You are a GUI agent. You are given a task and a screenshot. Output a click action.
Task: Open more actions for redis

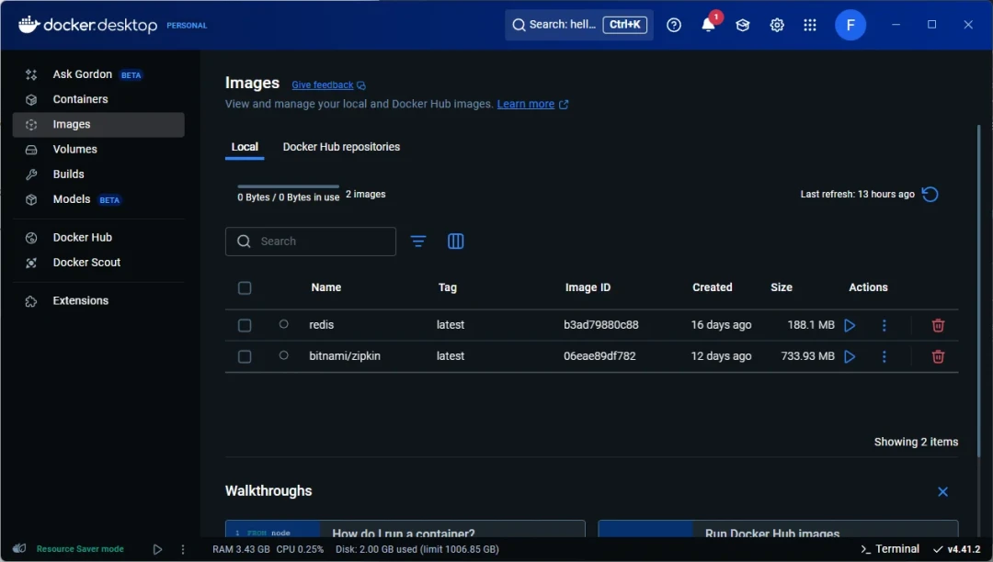pos(885,326)
